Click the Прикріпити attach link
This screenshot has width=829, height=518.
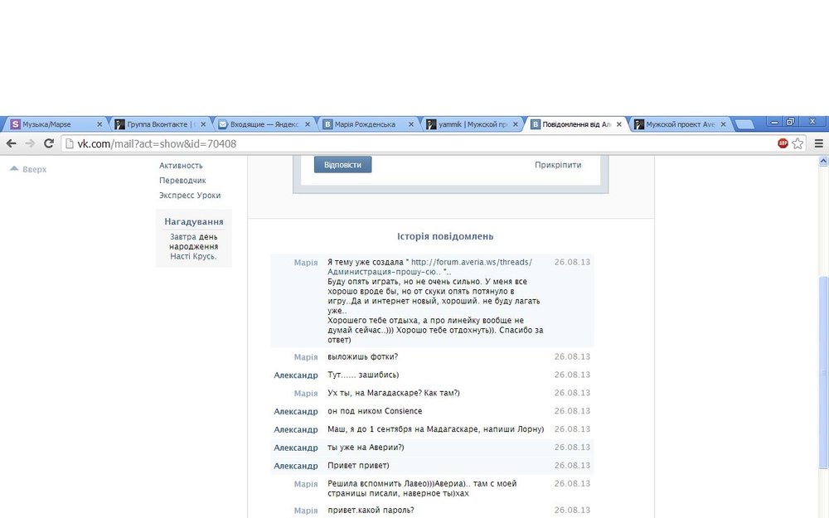point(558,165)
